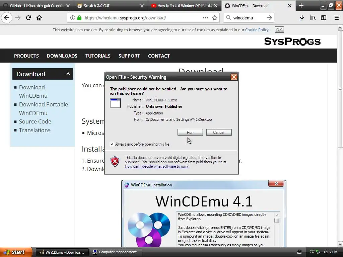Open the Translations sidebar link

(x=35, y=130)
